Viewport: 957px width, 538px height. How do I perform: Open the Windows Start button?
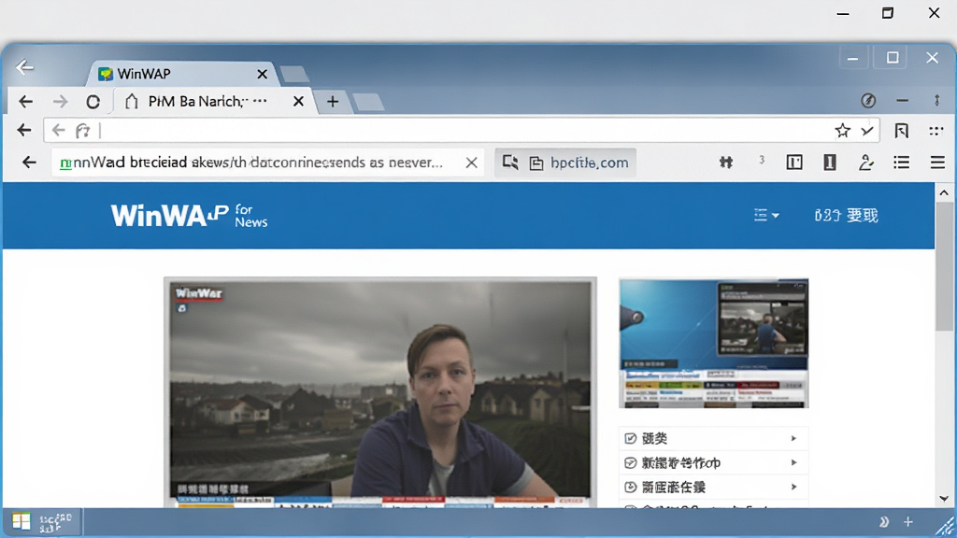point(21,521)
